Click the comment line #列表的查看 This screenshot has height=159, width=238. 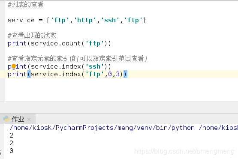(26, 5)
